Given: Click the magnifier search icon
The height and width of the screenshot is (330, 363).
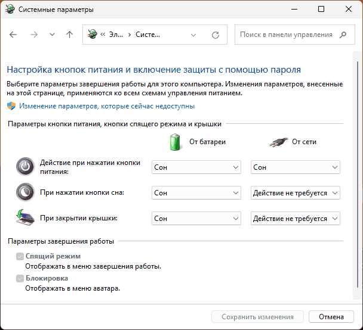Looking at the screenshot, I should pyautogui.click(x=343, y=35).
